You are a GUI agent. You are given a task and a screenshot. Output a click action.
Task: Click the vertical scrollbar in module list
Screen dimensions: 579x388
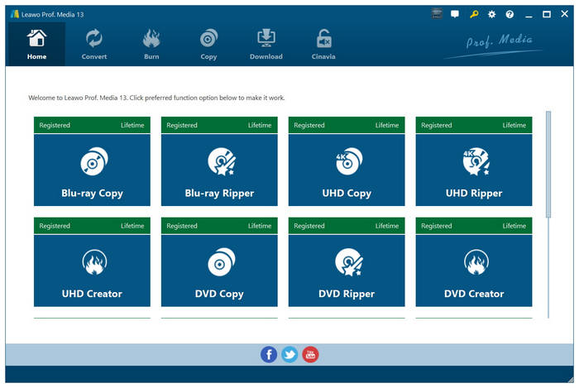click(x=548, y=164)
